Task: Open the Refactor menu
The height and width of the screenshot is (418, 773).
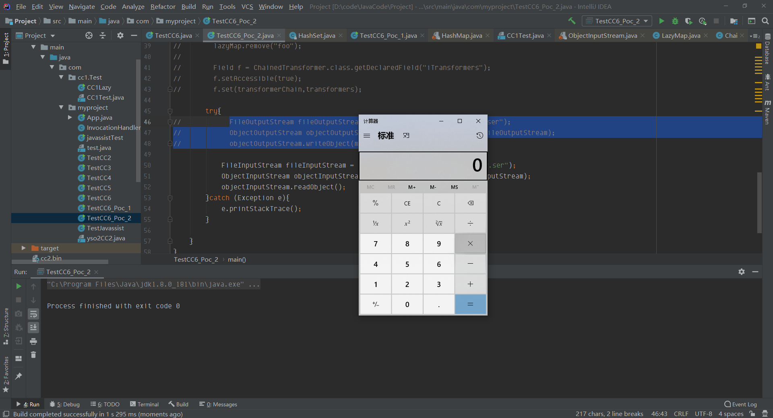Action: coord(163,6)
